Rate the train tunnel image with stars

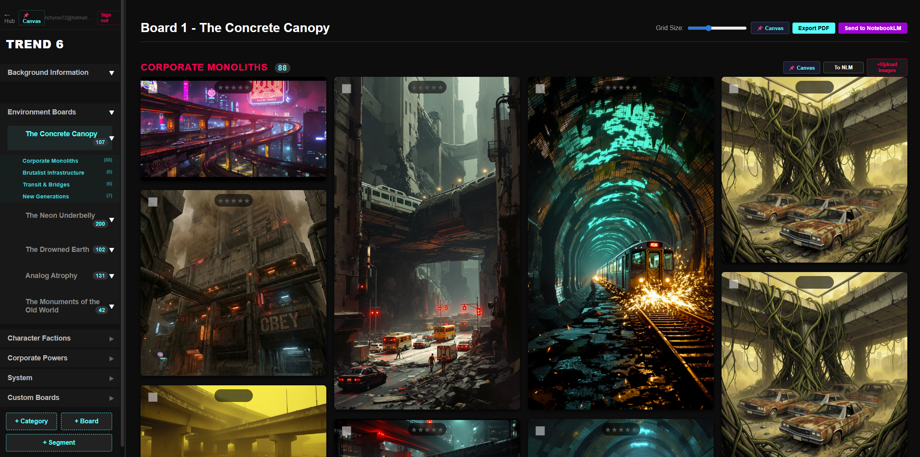621,88
